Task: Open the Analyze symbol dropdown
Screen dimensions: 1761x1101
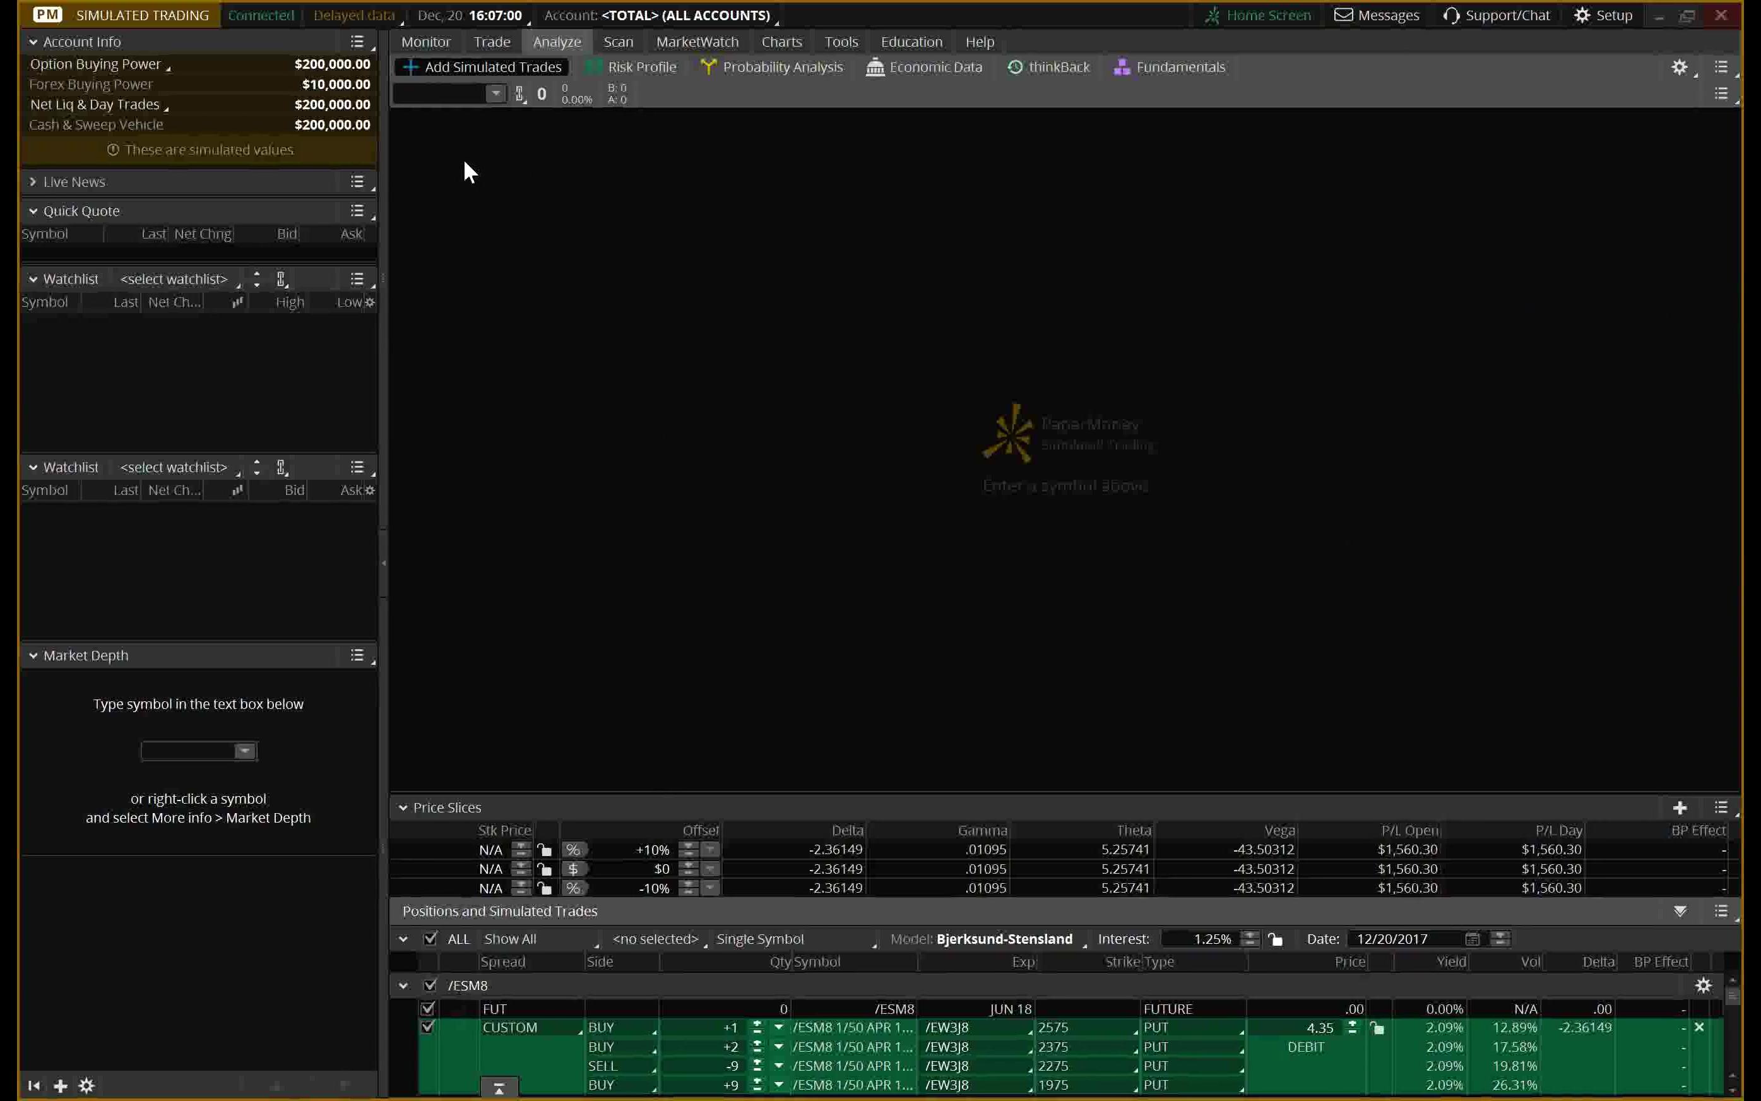Action: coord(495,94)
